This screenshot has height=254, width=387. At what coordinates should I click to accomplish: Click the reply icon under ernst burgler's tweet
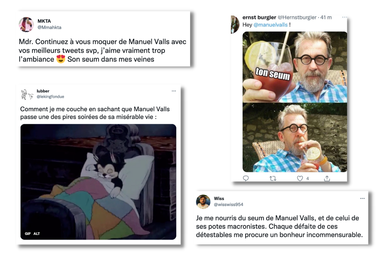tap(246, 178)
